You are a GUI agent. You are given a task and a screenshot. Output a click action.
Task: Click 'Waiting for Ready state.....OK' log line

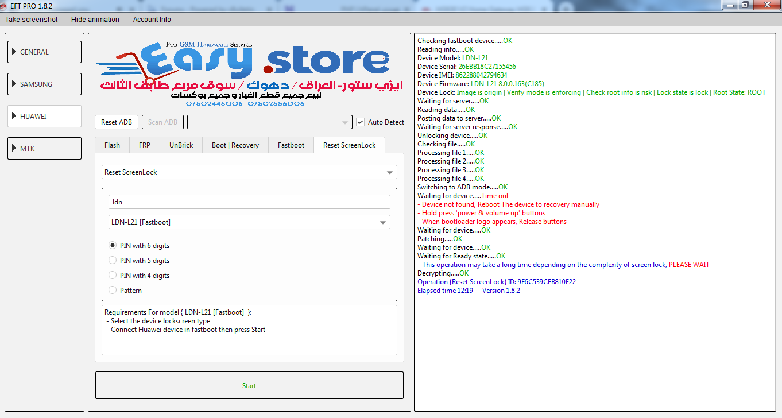462,256
